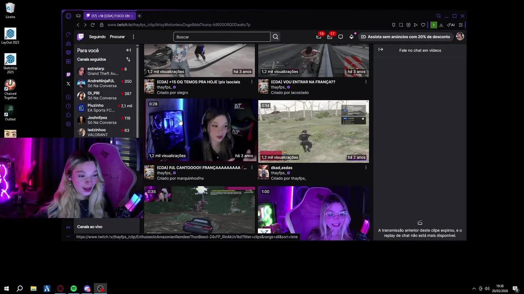Open Spotify from the Windows taskbar
Viewport: 524px width, 294px height.
74,289
